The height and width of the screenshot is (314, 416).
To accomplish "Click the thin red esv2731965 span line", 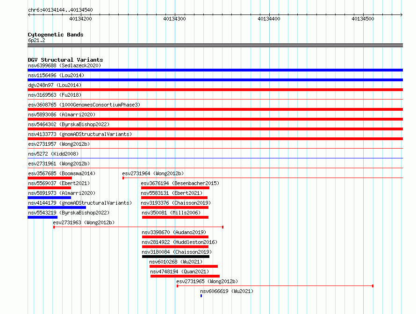I will [x=275, y=286].
